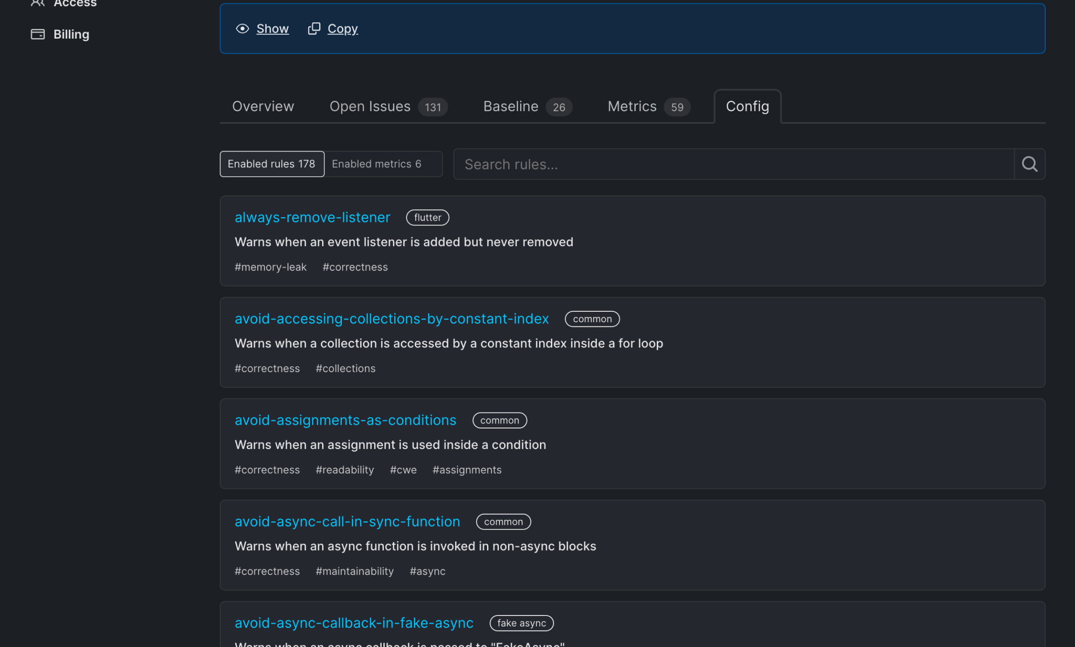Screen dimensions: 1075x647
Task: Click the fake async badge
Action: click(x=522, y=623)
